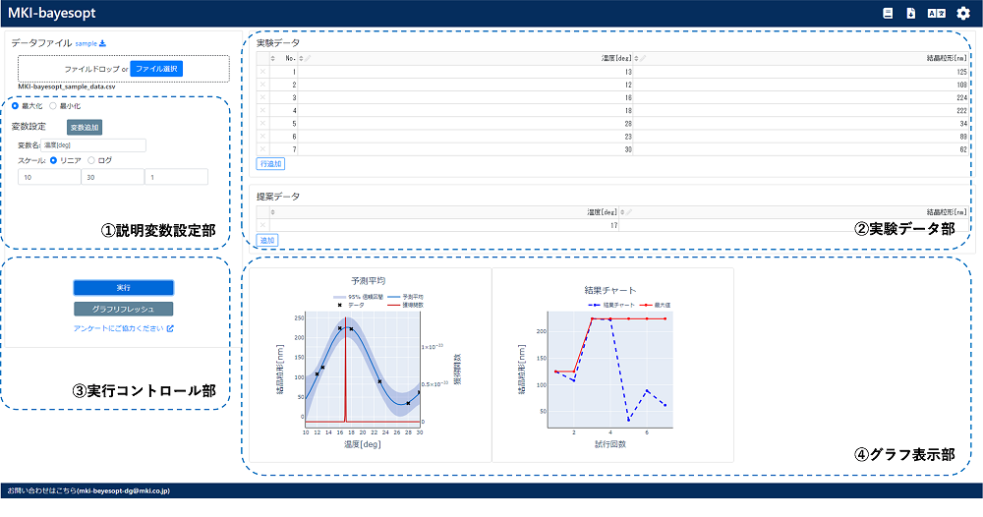The image size is (983, 517).
Task: Click the file drop zone area
Action: point(124,69)
